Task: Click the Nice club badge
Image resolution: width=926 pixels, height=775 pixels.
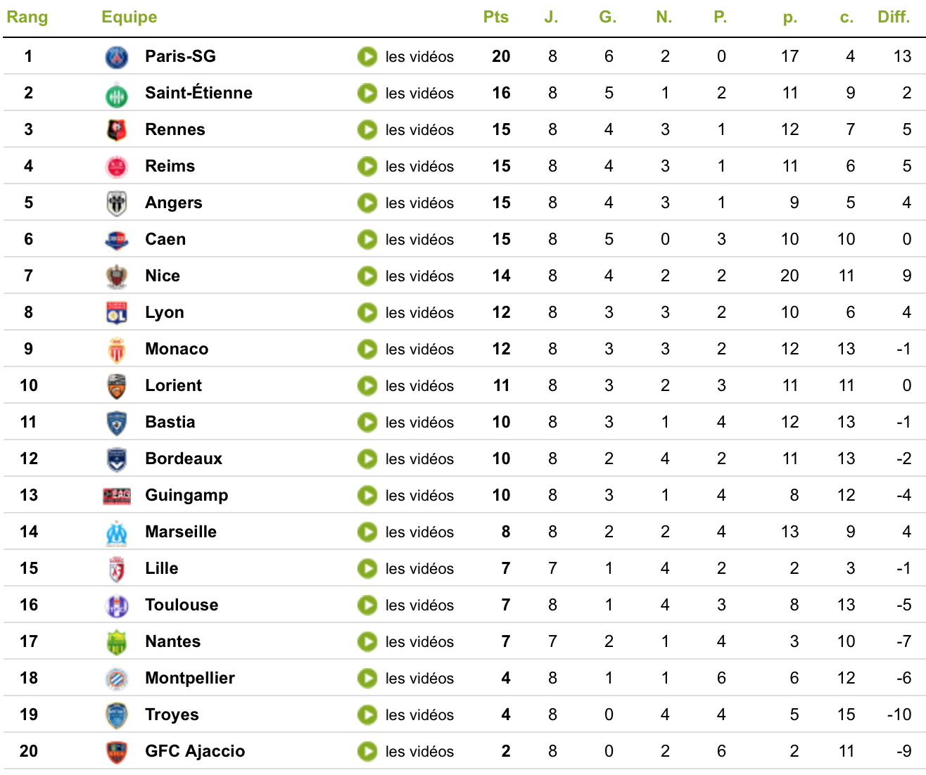Action: (x=116, y=276)
